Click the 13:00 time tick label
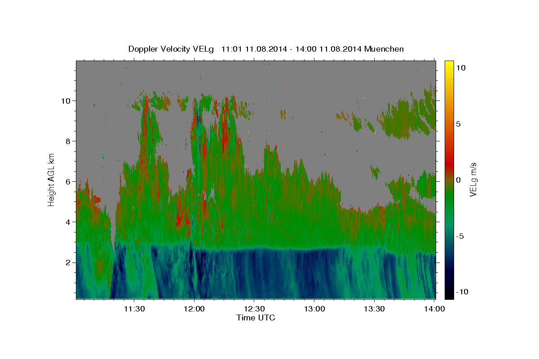539x359 pixels. point(315,309)
